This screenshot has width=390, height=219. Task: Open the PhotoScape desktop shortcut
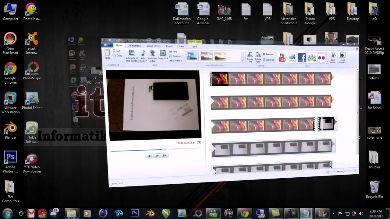(x=32, y=71)
